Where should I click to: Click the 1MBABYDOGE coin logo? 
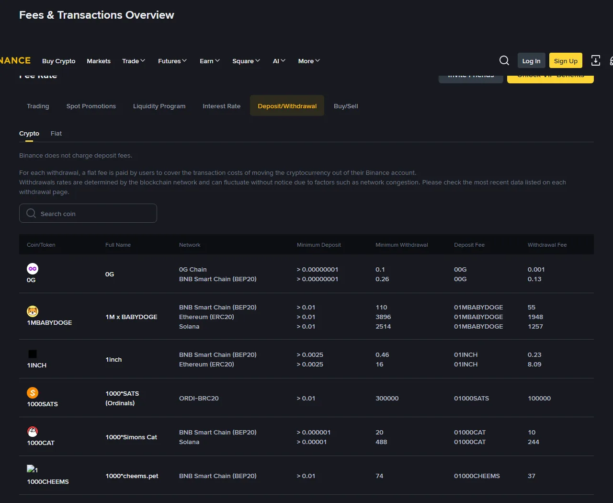[33, 311]
